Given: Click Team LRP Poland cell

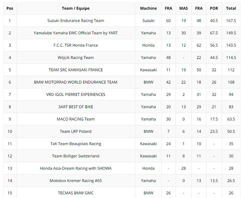Looking at the screenshot, I should [76, 131].
